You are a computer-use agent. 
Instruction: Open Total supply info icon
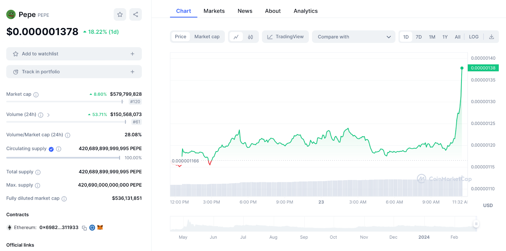pos(38,172)
